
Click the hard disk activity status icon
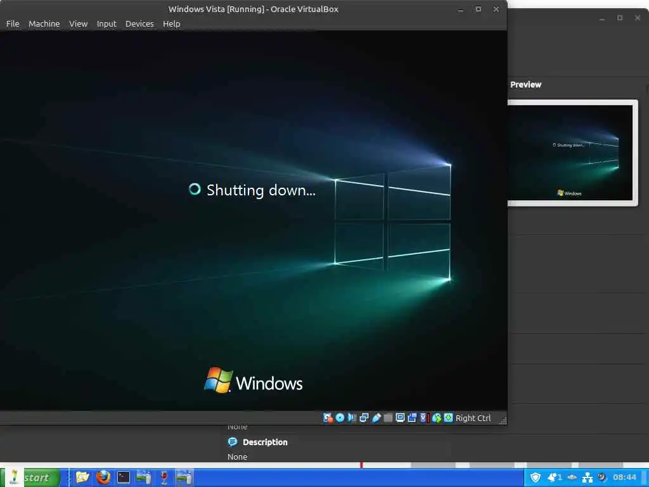click(328, 418)
